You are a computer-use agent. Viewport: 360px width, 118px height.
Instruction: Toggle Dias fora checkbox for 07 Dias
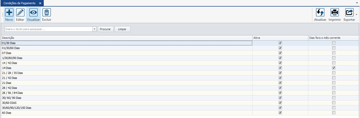coord(334,53)
